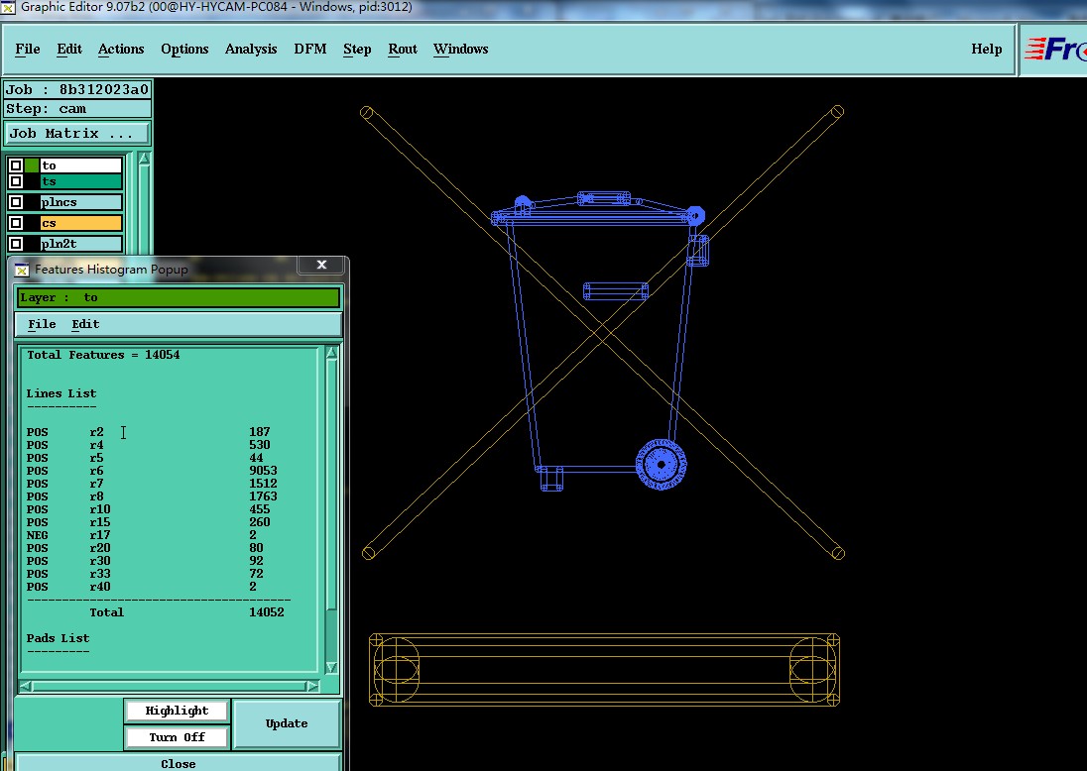The width and height of the screenshot is (1087, 771).
Task: Open Edit menu in Features Histogram Popup
Action: coord(85,324)
